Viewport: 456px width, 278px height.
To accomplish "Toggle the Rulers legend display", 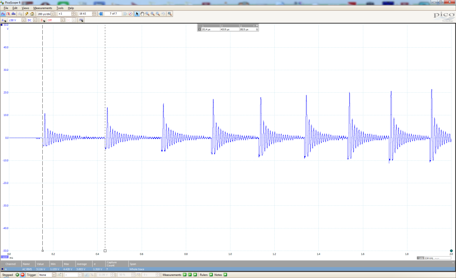I will (x=211, y=275).
